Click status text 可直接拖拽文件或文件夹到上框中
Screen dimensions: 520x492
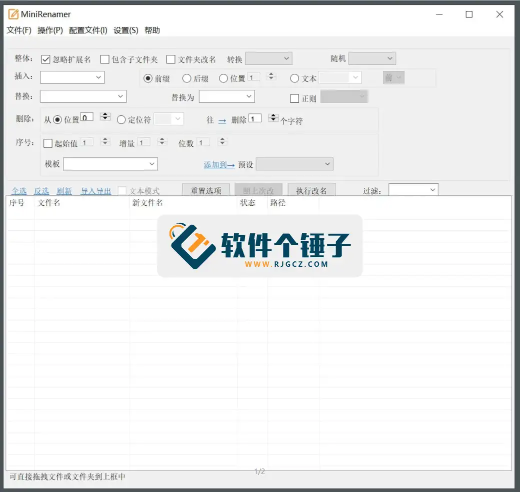[x=67, y=477]
